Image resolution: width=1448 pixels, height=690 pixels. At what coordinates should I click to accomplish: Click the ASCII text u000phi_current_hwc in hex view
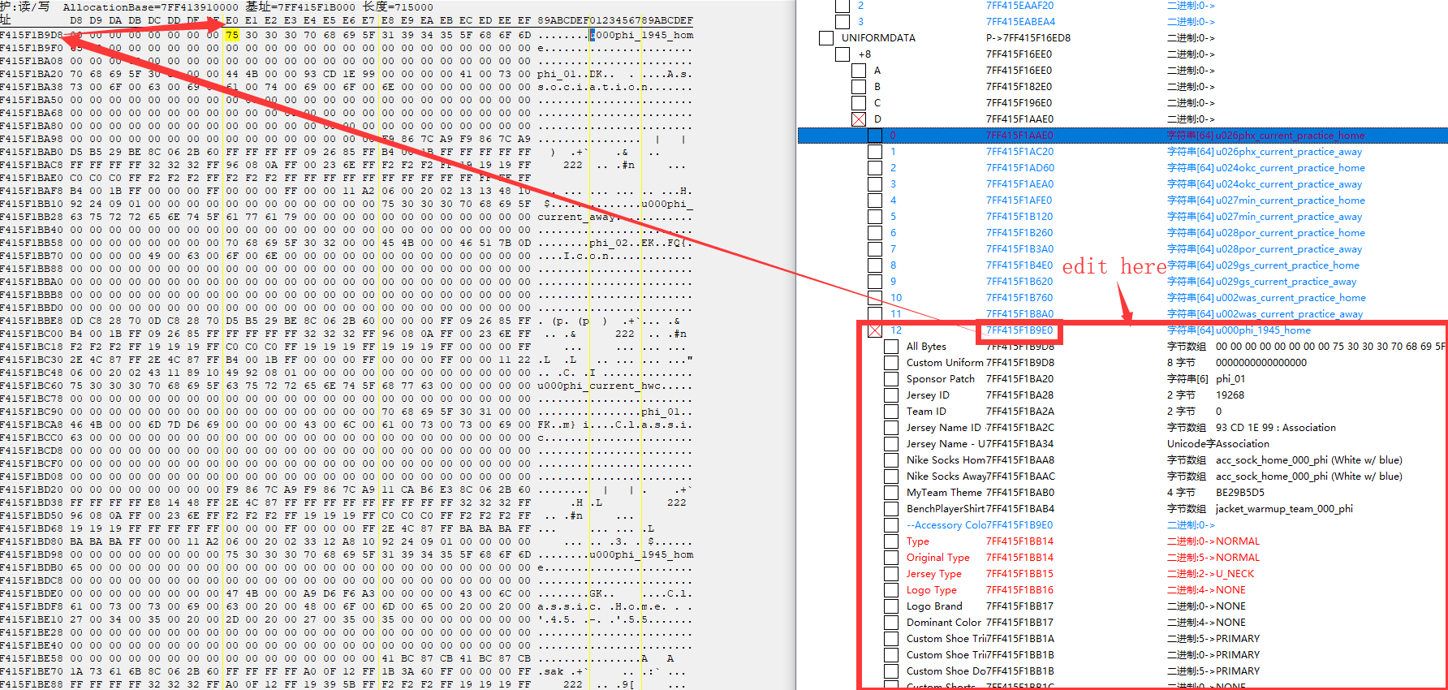coord(599,386)
